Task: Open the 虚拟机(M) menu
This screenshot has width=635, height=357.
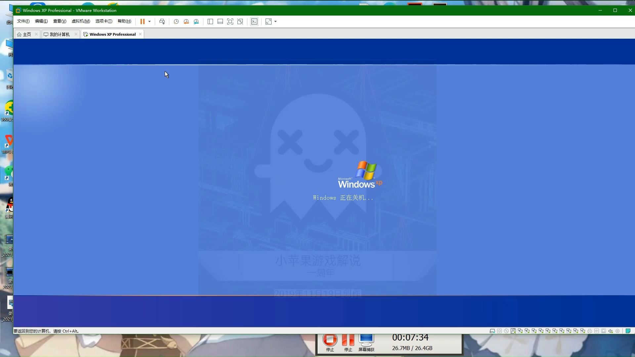Action: (x=81, y=21)
